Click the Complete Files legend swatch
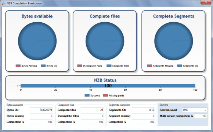This screenshot has height=132, width=213. coord(109,66)
